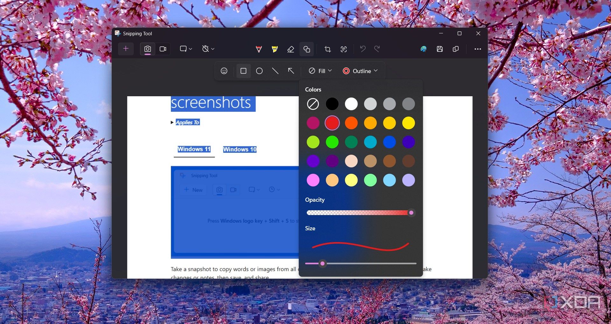The width and height of the screenshot is (611, 324).
Task: Choose the pink swatch in bottom row
Action: pos(313,180)
